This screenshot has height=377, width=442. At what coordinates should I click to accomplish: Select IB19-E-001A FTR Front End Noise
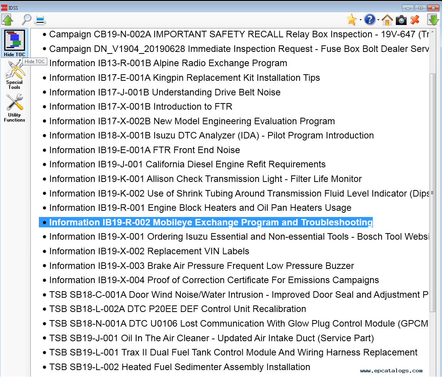click(145, 150)
